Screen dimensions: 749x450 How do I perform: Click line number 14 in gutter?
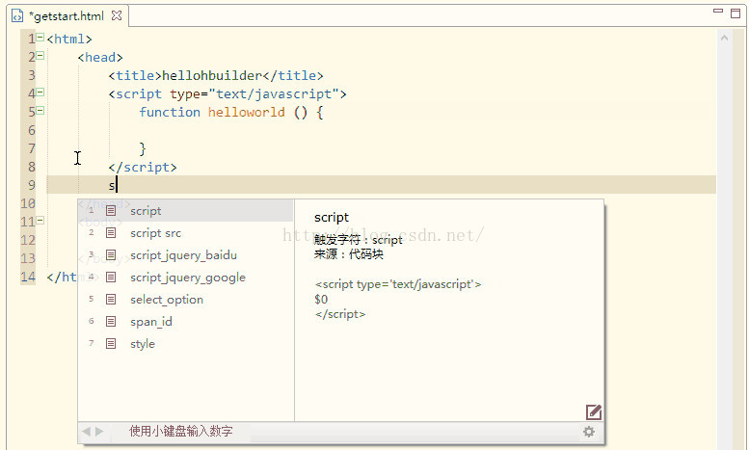pos(28,277)
